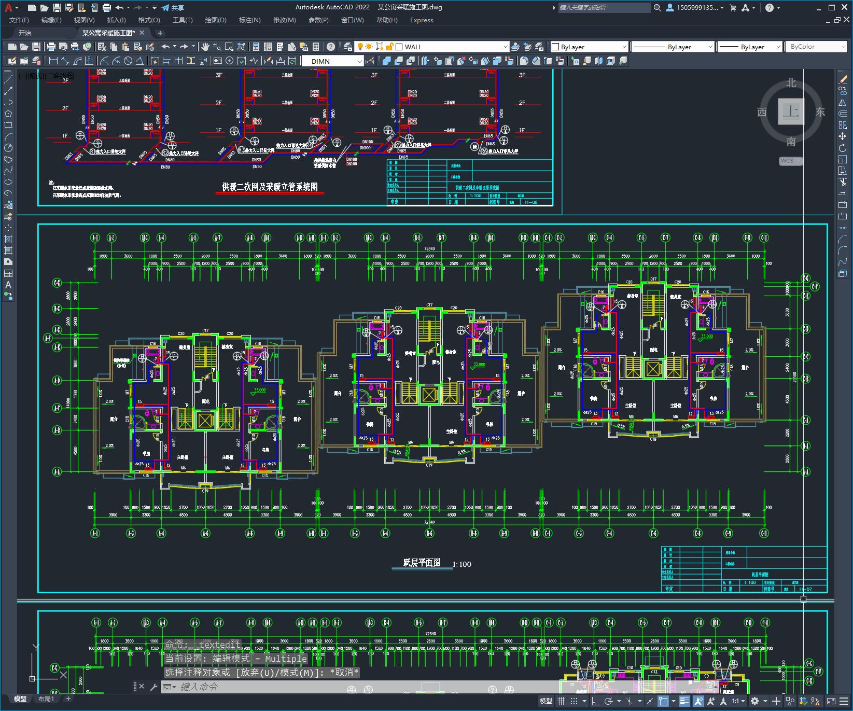Image resolution: width=853 pixels, height=711 pixels.
Task: Select the Angular dimension tool
Action: click(x=139, y=61)
